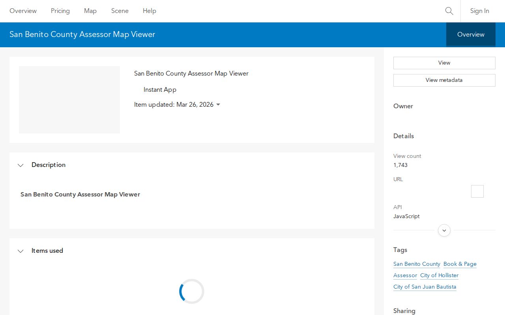Copy the URL with the square button
The image size is (505, 315).
477,191
